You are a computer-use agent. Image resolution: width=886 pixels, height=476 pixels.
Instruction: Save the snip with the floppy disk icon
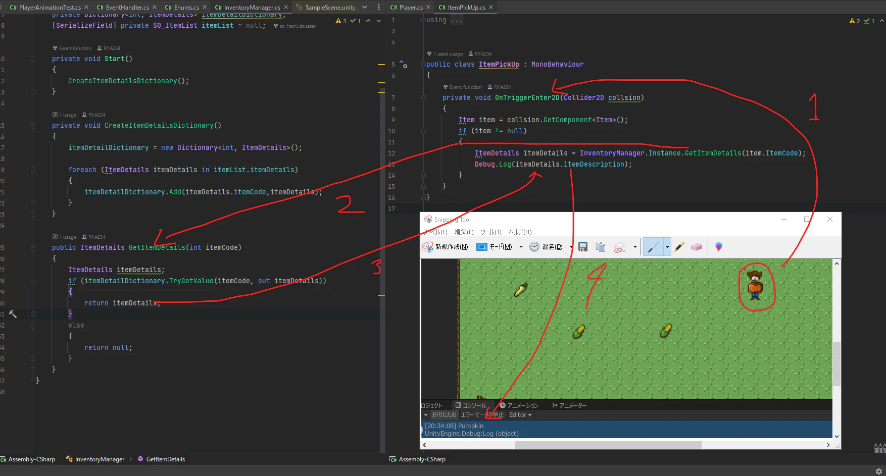point(583,247)
